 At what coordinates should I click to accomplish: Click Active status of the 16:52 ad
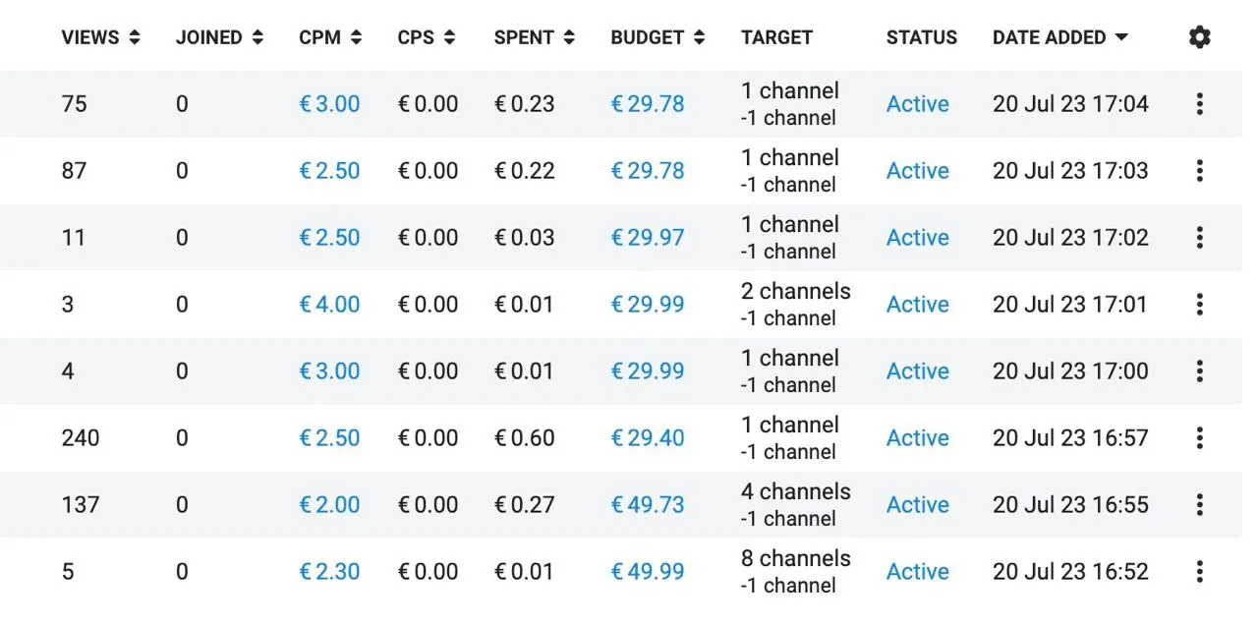pyautogui.click(x=918, y=572)
